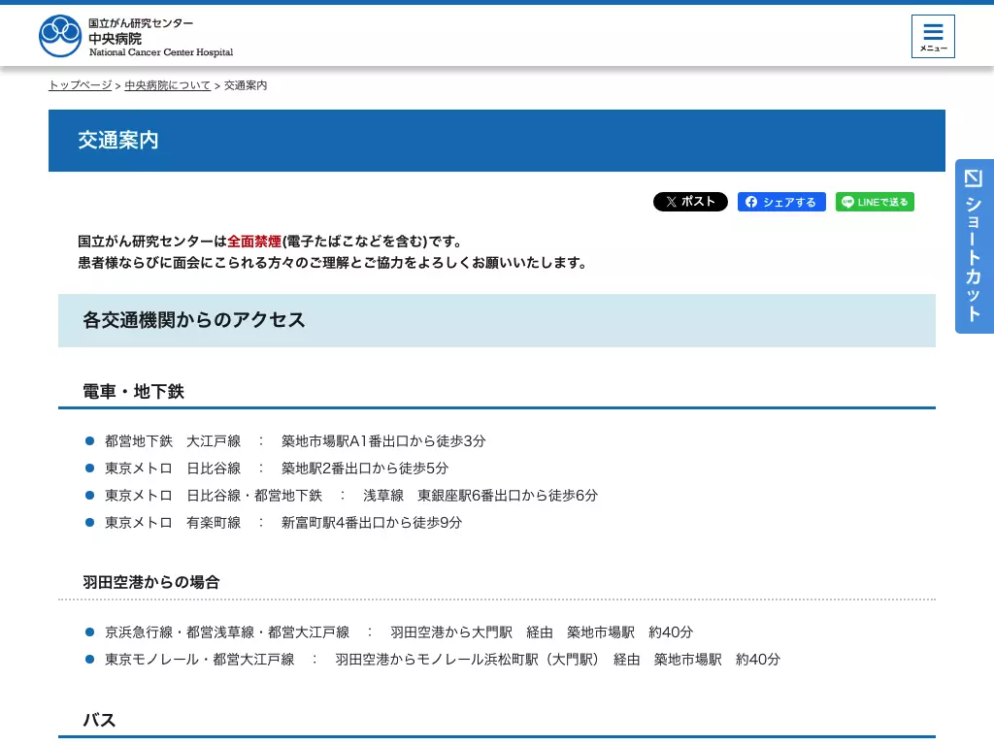Select the 東京モノレール・都営大江戸線 route line
994x745 pixels.
pyautogui.click(x=443, y=660)
